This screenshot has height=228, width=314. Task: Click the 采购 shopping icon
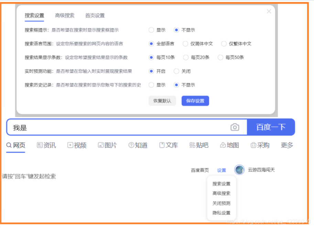coord(253,145)
